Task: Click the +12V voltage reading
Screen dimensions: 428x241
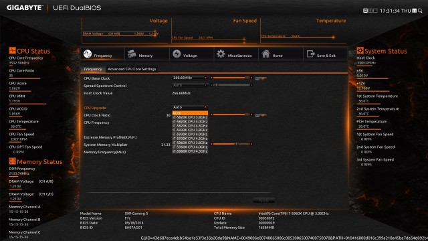Action: 363,88
